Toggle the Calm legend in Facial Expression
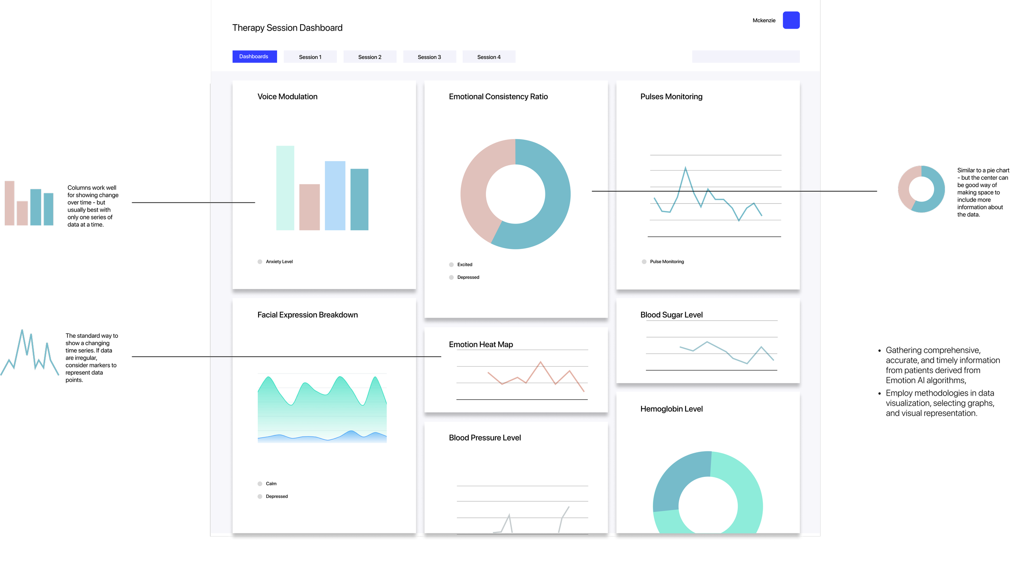This screenshot has width=1010, height=567. pyautogui.click(x=260, y=484)
